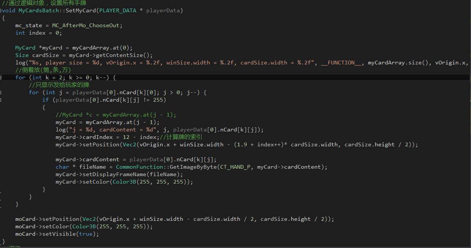
Task: Click the 'mc_state' variable
Action: pos(29,25)
